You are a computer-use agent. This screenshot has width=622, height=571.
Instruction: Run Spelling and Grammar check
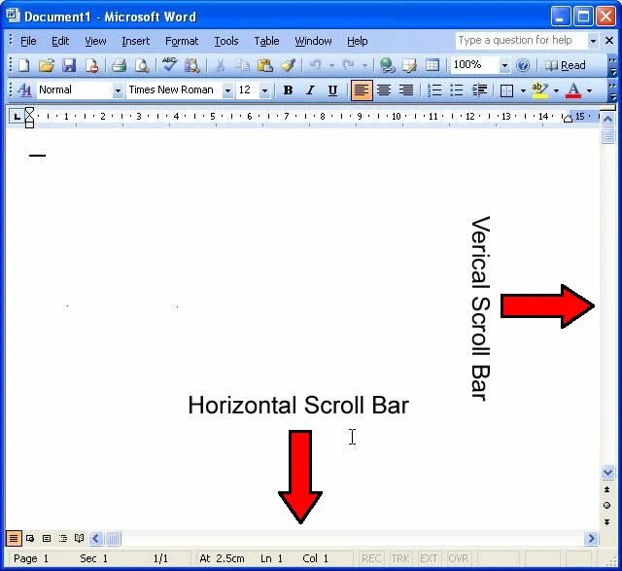pos(169,65)
